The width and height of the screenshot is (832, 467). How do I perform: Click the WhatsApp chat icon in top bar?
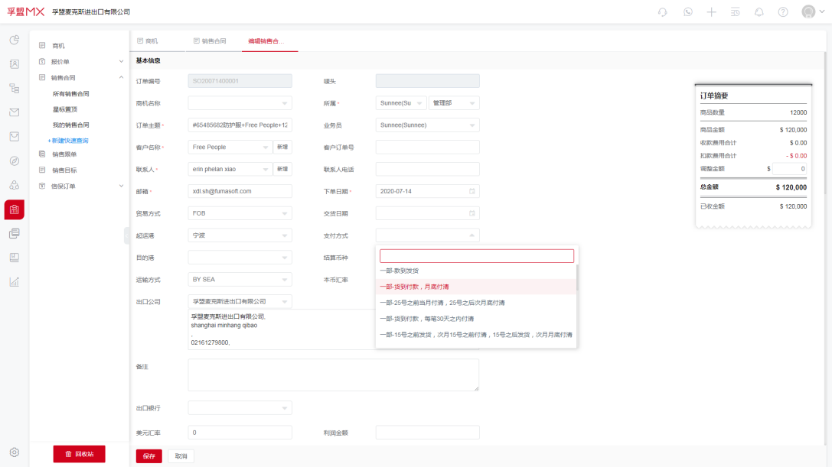click(x=687, y=12)
